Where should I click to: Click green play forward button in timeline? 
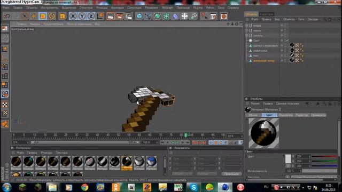(177, 142)
